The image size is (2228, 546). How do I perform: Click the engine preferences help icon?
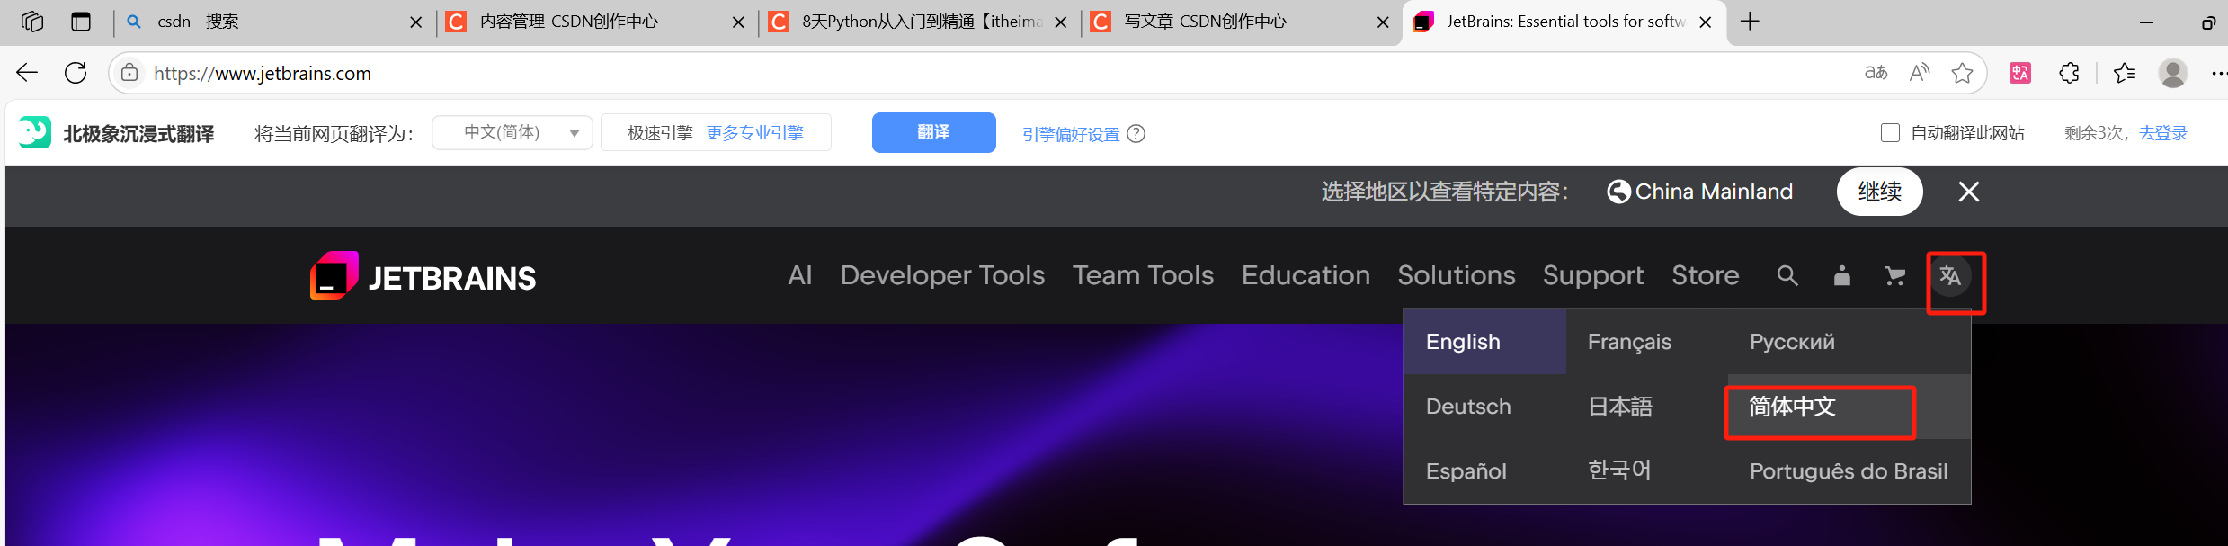1136,134
